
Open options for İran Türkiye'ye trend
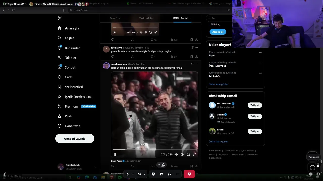tap(260, 63)
